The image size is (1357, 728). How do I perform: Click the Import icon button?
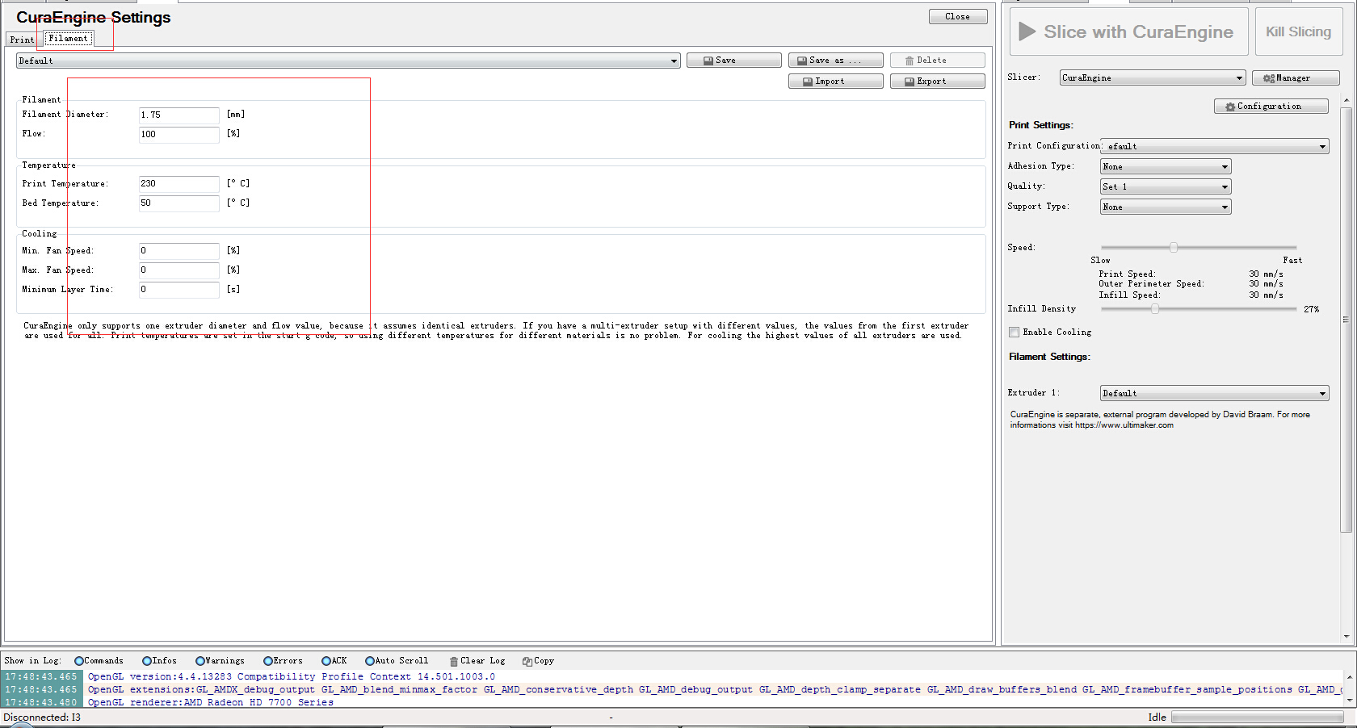pyautogui.click(x=808, y=82)
